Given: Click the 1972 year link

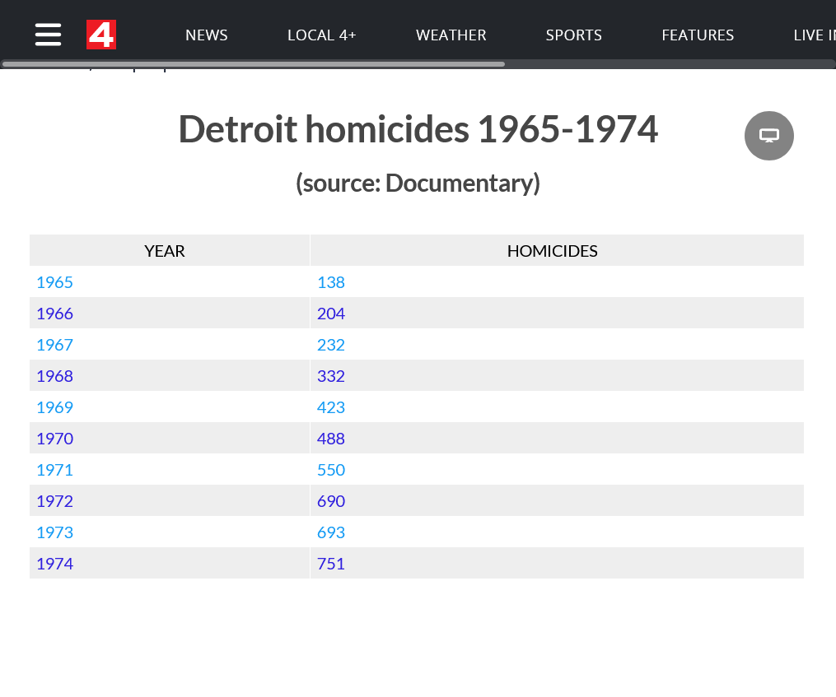Looking at the screenshot, I should click(x=54, y=501).
